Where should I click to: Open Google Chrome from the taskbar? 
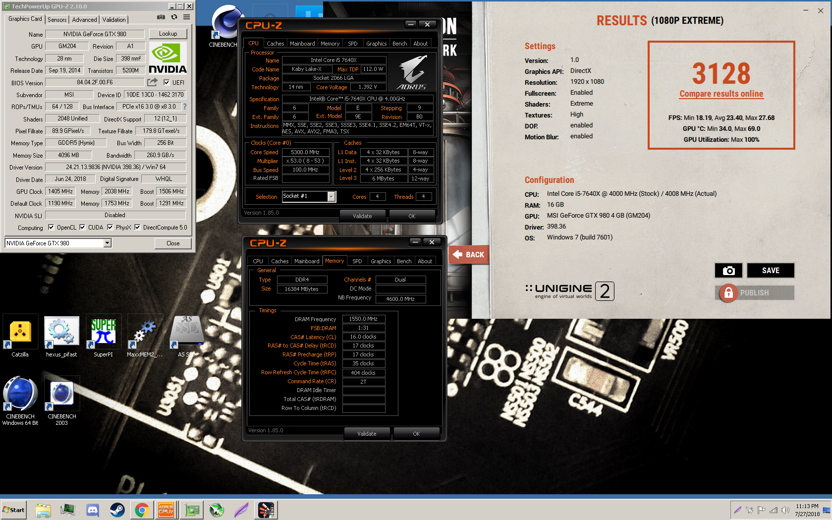click(142, 510)
